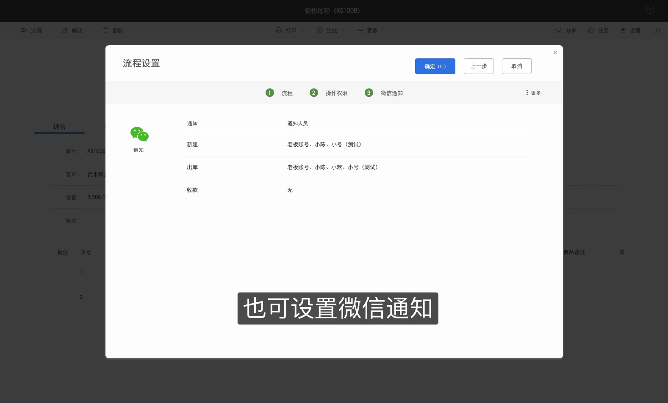The image size is (668, 403).
Task: Click the 更多 ellipsis icon in toolbar
Action: click(x=360, y=30)
